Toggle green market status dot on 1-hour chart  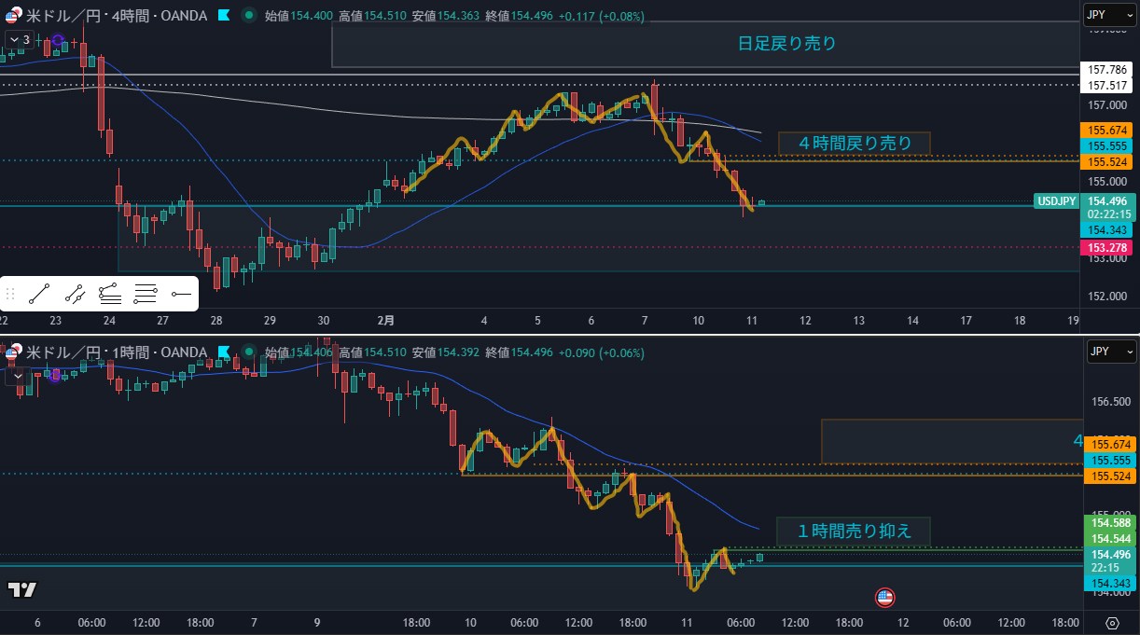(247, 352)
